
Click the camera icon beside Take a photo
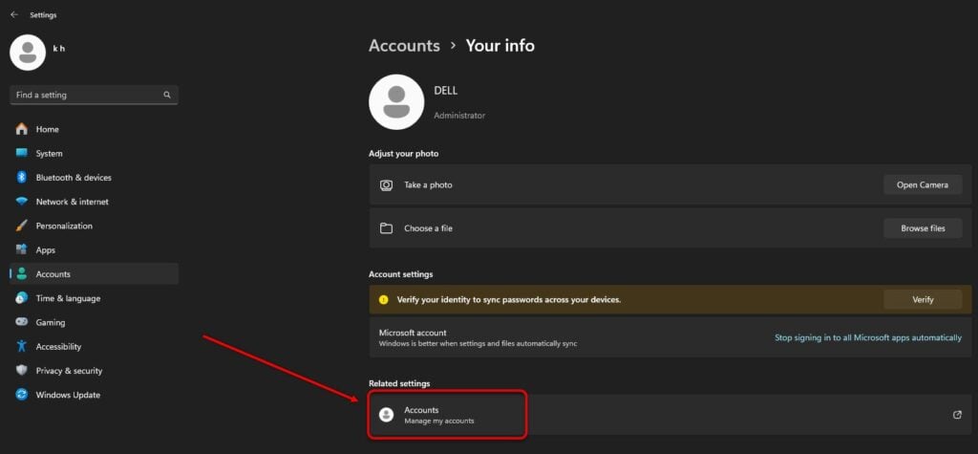[x=387, y=184]
